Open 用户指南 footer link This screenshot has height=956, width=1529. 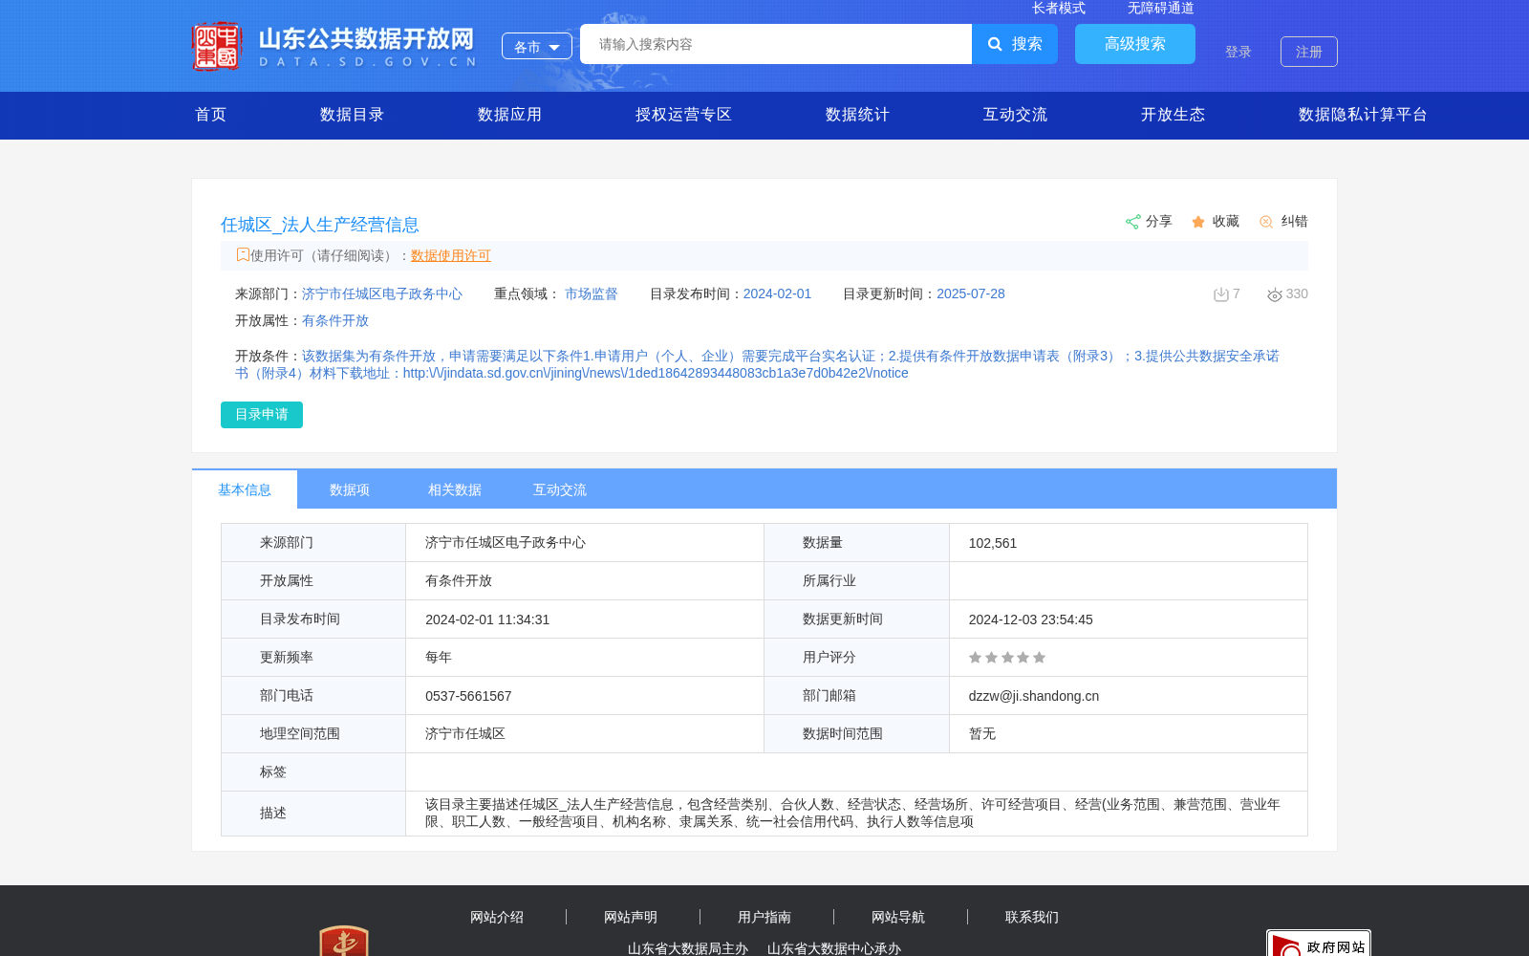pos(764,917)
